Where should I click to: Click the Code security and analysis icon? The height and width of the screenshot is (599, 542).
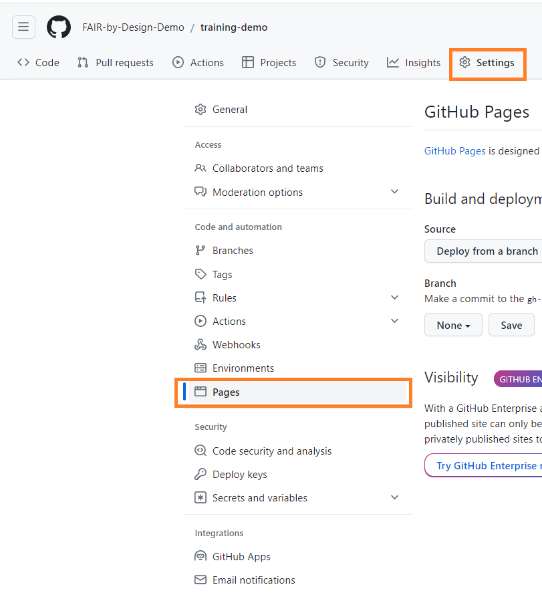click(x=200, y=451)
